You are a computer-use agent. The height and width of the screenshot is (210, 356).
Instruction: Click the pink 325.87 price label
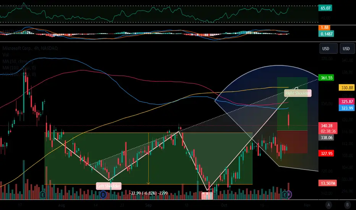347,102
